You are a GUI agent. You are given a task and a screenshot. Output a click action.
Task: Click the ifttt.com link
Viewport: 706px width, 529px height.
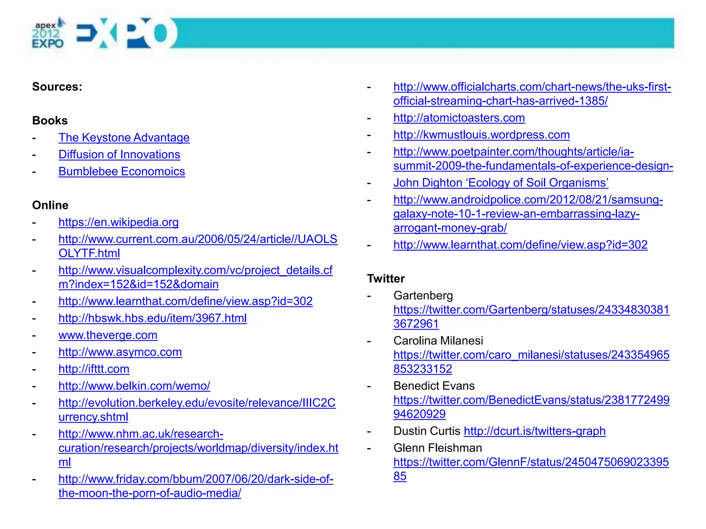click(94, 369)
